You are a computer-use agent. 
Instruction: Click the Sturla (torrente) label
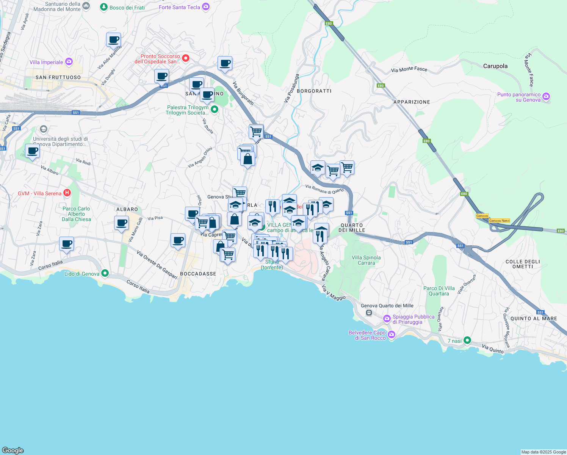coord(272,265)
